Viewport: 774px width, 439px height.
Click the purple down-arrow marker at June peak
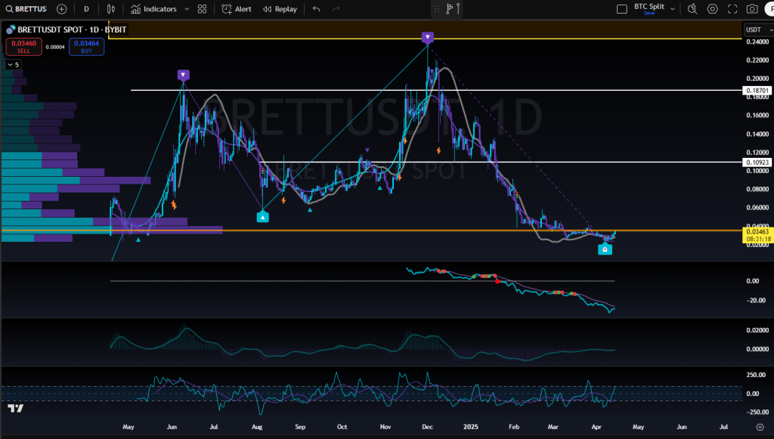[x=183, y=76]
